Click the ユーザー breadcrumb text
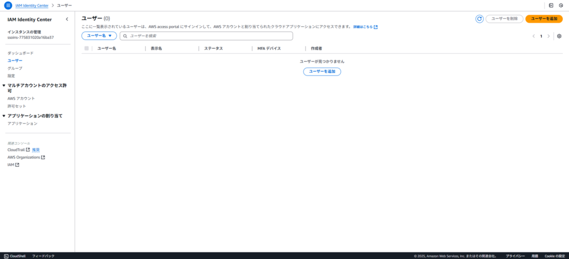 click(x=64, y=6)
